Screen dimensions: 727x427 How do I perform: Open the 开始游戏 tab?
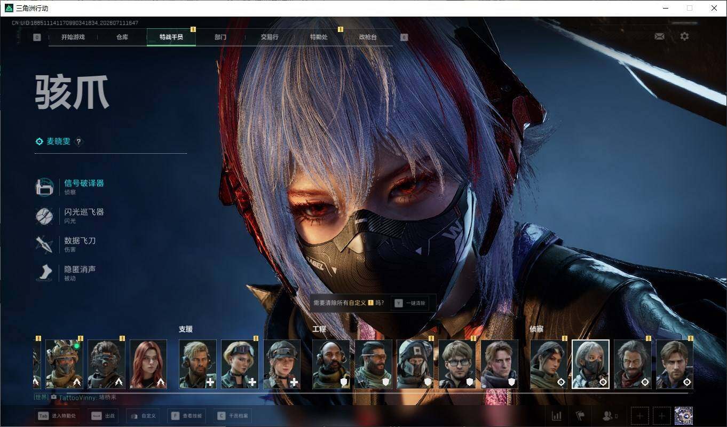click(x=73, y=37)
